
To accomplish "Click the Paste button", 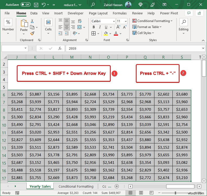I will (24, 25).
